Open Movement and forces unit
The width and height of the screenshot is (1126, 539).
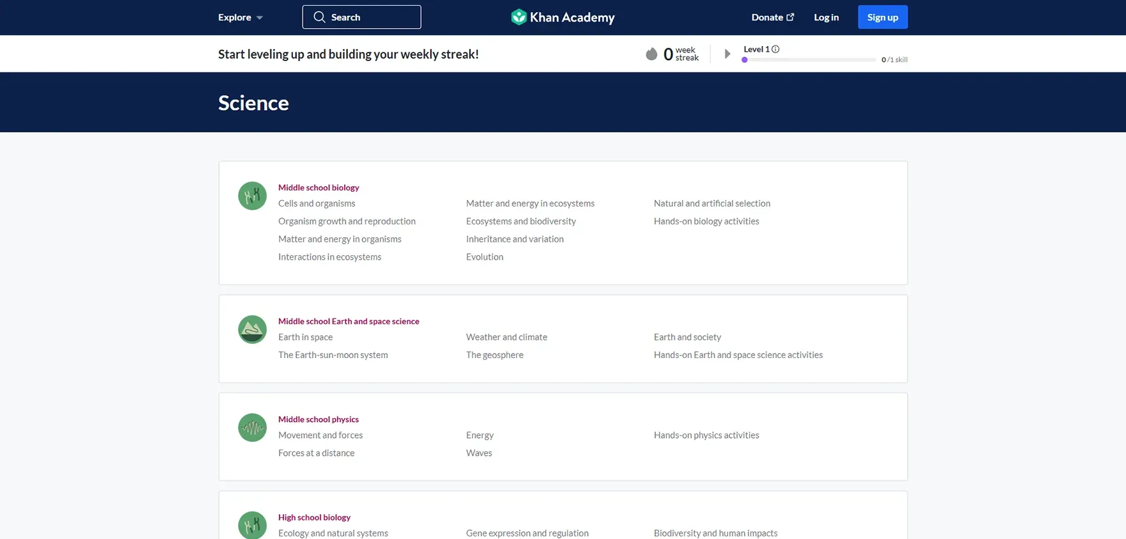pos(321,435)
